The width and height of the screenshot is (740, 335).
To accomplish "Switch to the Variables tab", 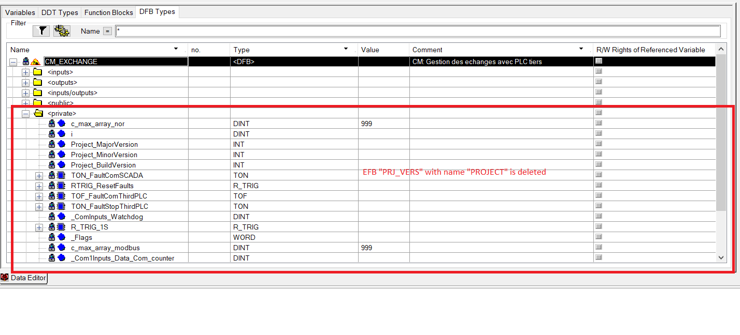I will tap(20, 12).
